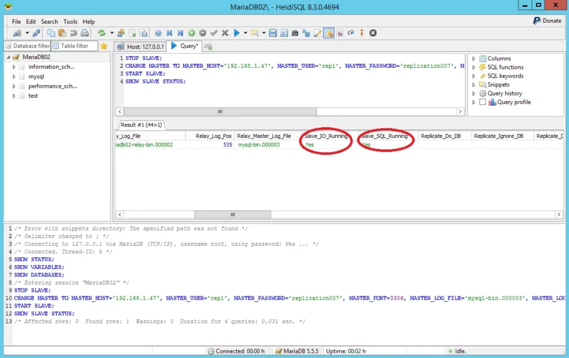569x358 pixels.
Task: Click the help question mark toolbar icon
Action: pos(158,33)
